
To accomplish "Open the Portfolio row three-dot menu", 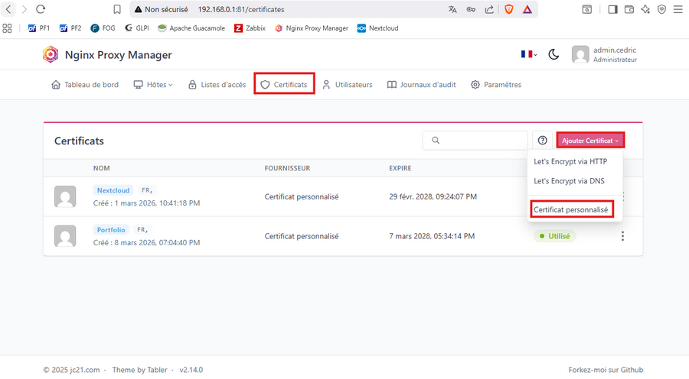I will point(622,236).
